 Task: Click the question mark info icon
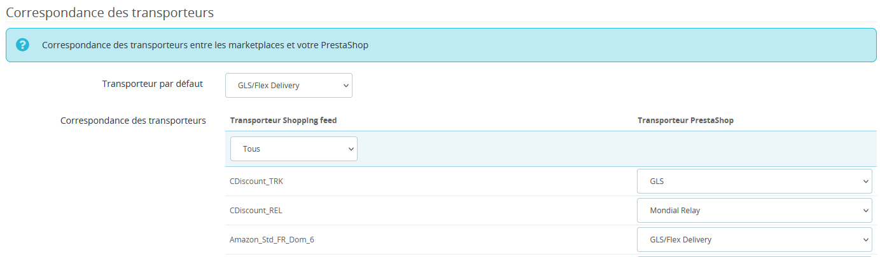point(23,45)
